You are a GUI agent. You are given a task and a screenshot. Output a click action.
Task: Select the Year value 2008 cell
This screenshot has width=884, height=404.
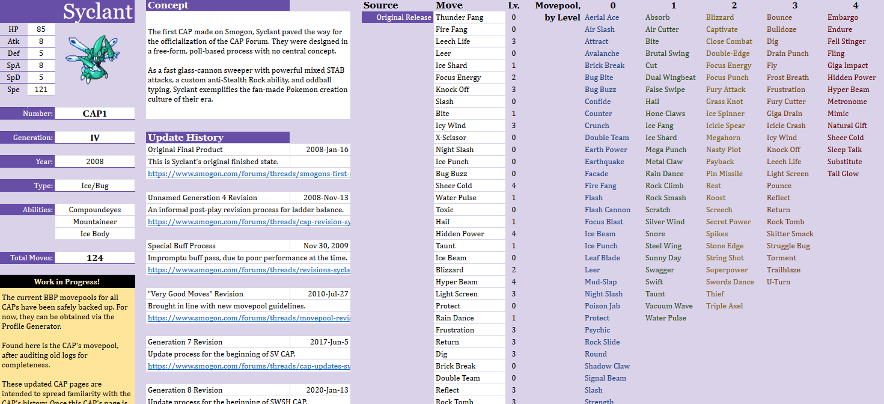[95, 162]
